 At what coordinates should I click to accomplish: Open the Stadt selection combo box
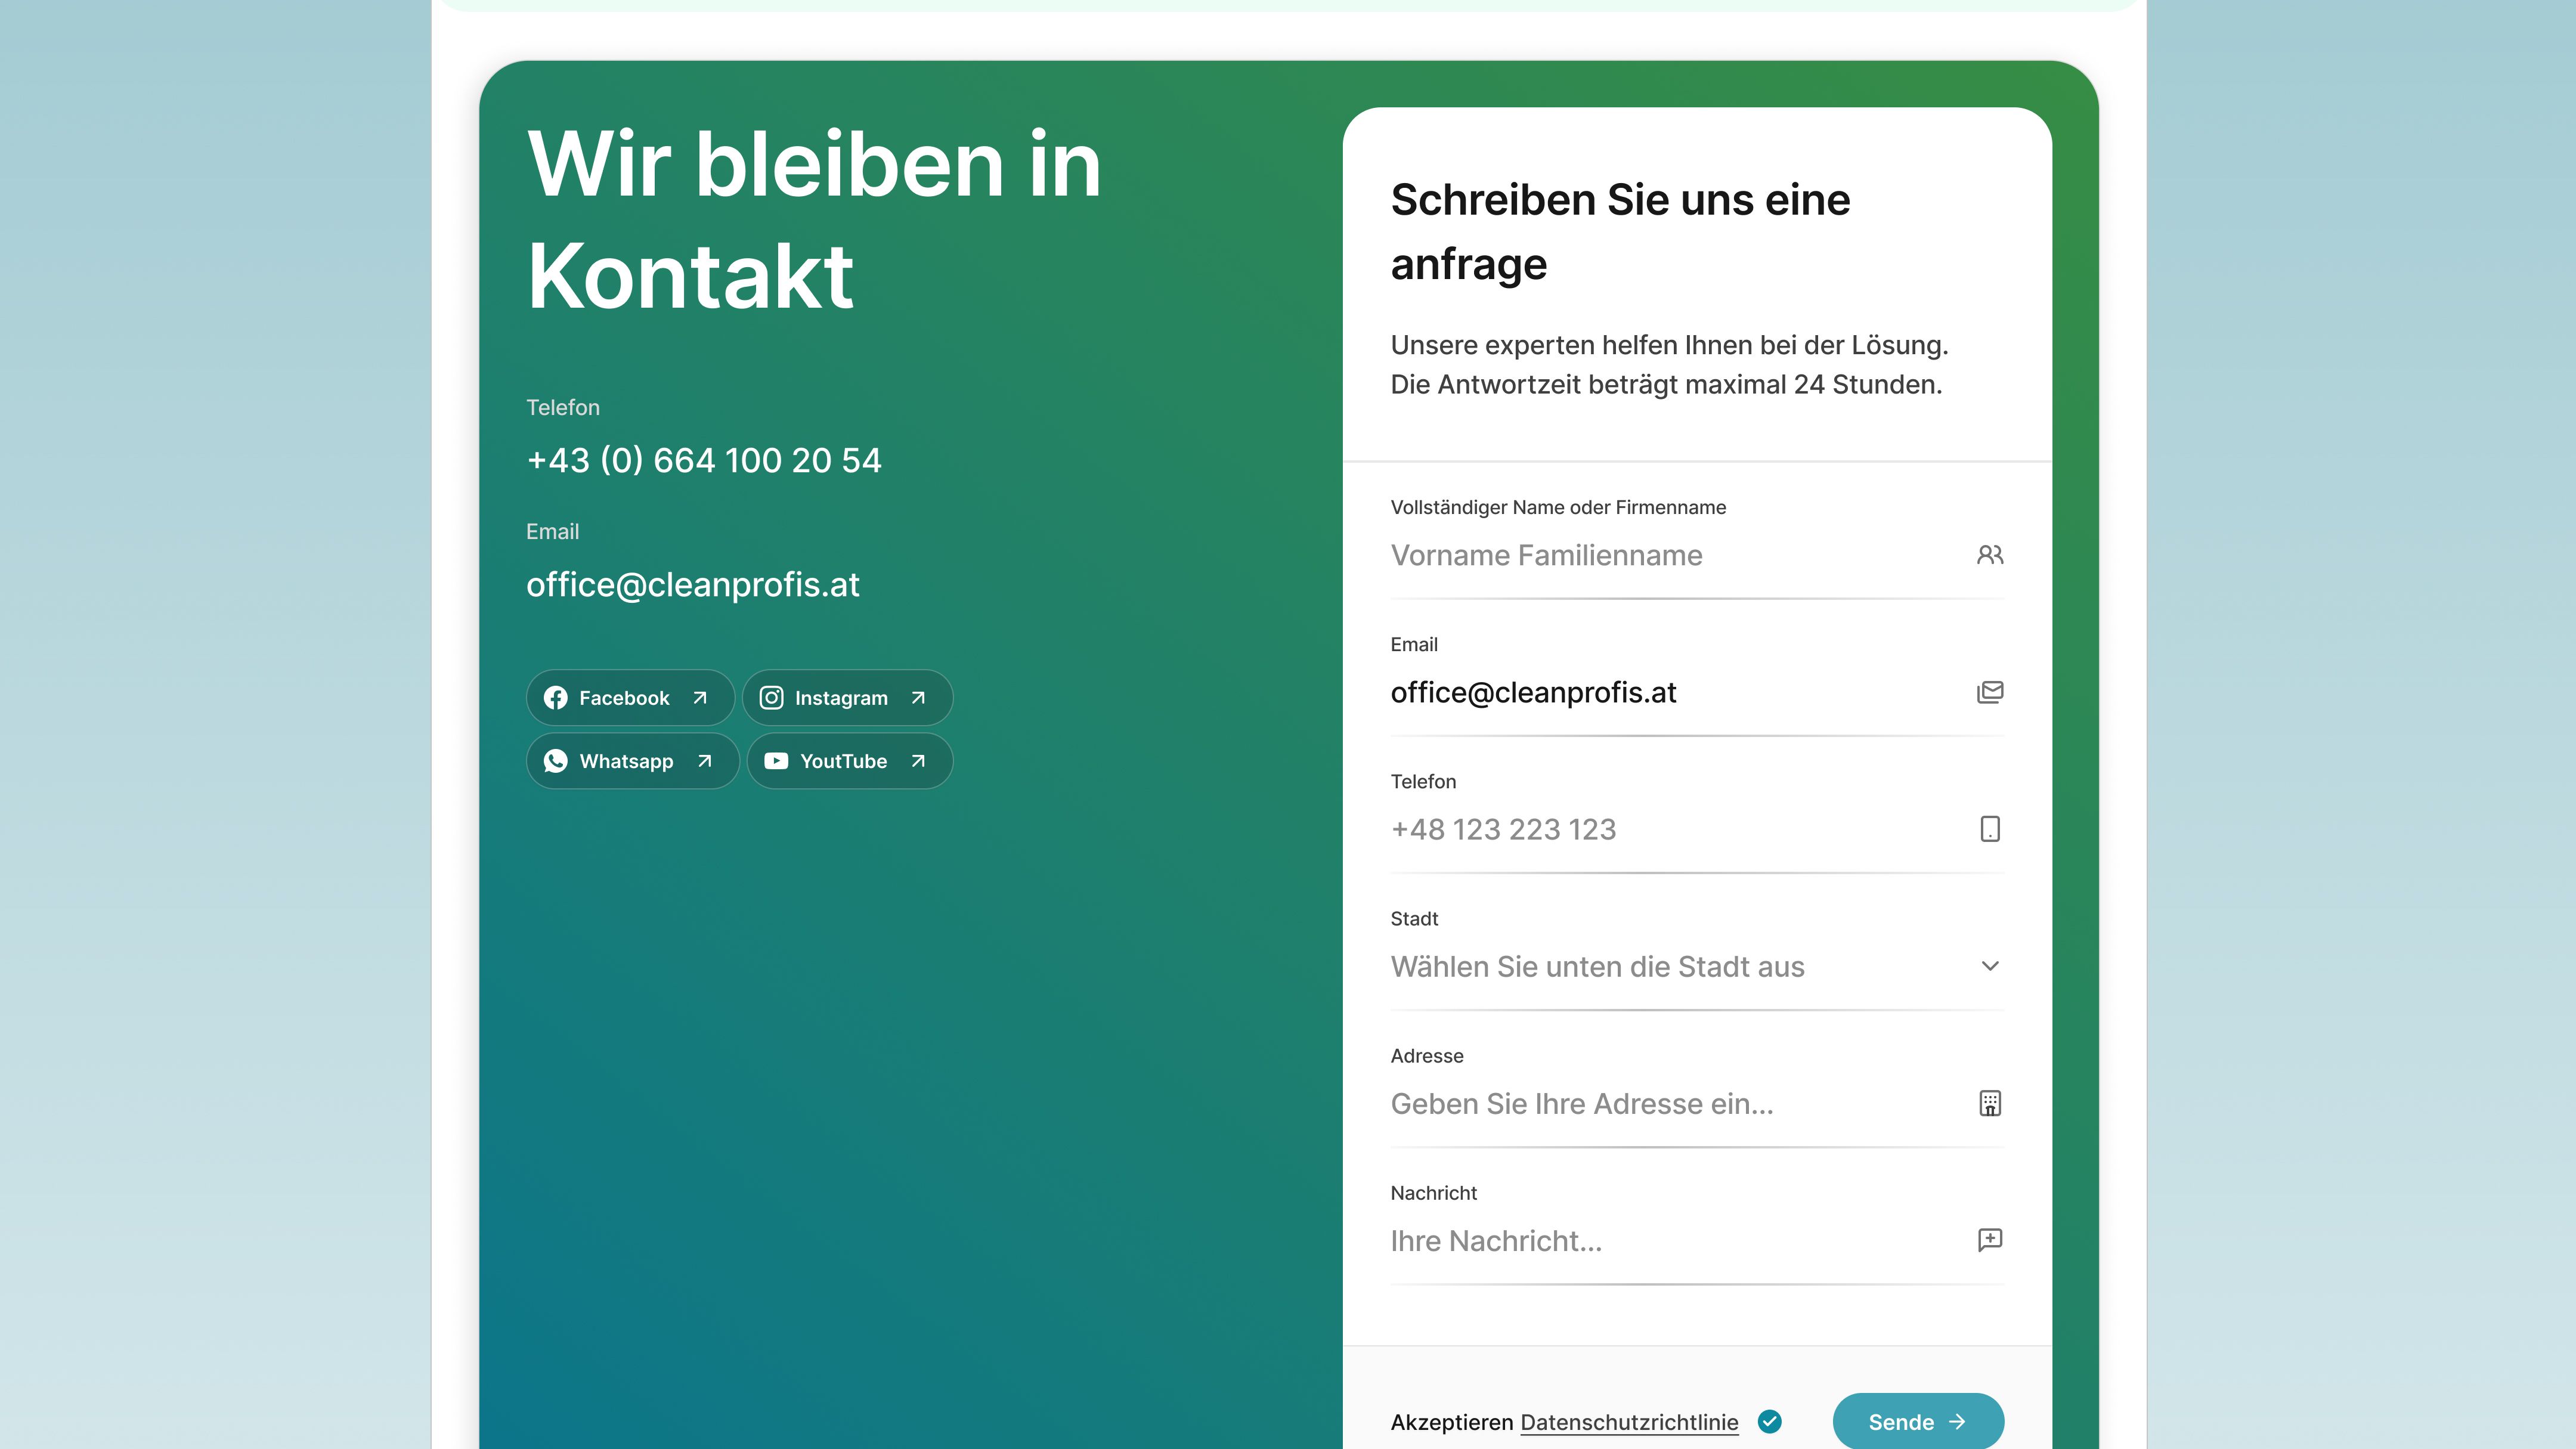(x=1697, y=966)
